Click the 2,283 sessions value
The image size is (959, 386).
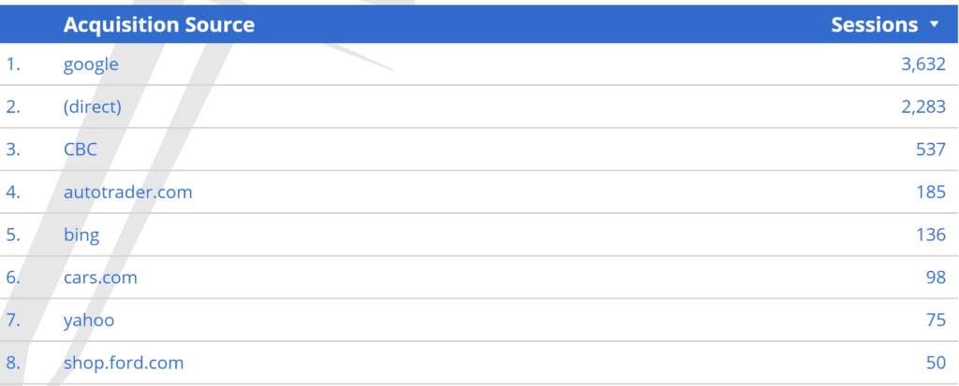coord(923,107)
